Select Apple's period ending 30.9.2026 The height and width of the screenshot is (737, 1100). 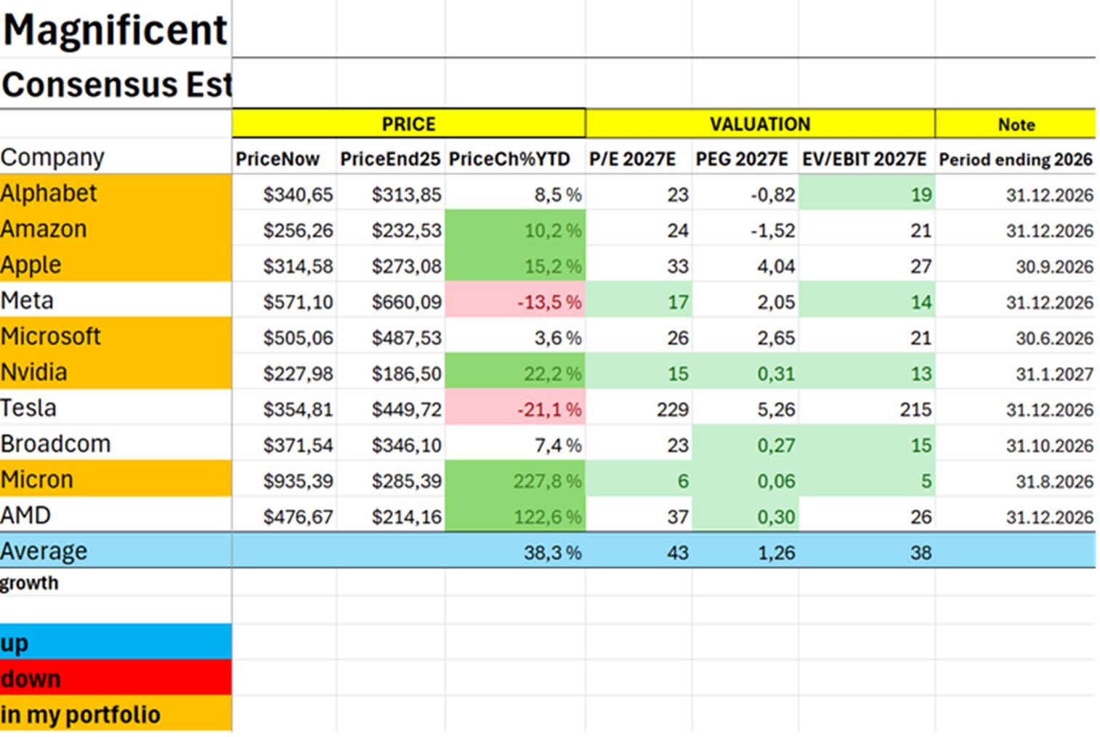click(x=1016, y=264)
